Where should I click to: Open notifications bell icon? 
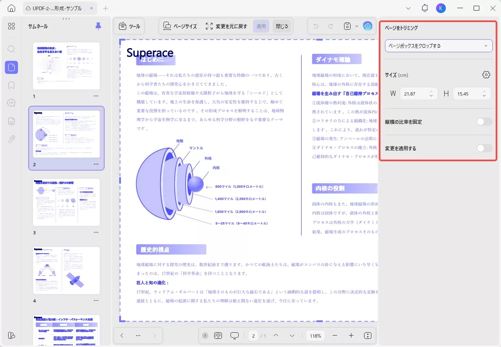425,8
